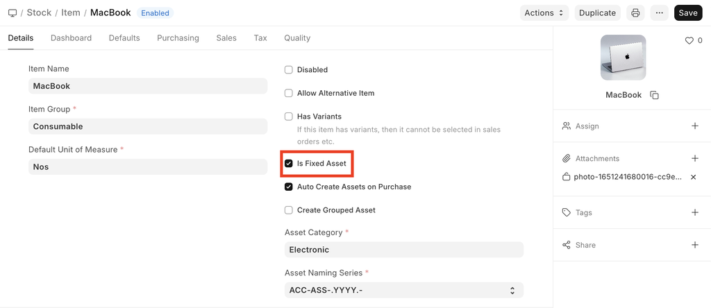Enable the Disabled checkbox
Image resolution: width=711 pixels, height=308 pixels.
pyautogui.click(x=289, y=70)
